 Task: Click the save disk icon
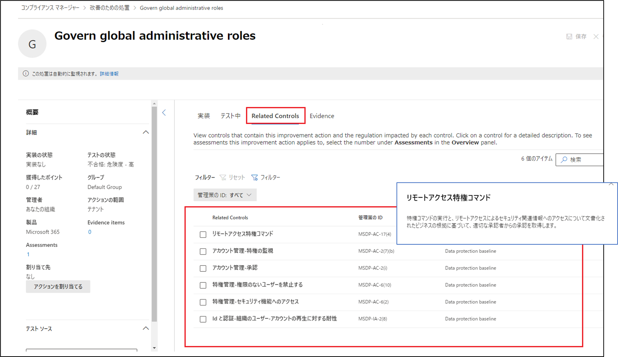(x=569, y=37)
